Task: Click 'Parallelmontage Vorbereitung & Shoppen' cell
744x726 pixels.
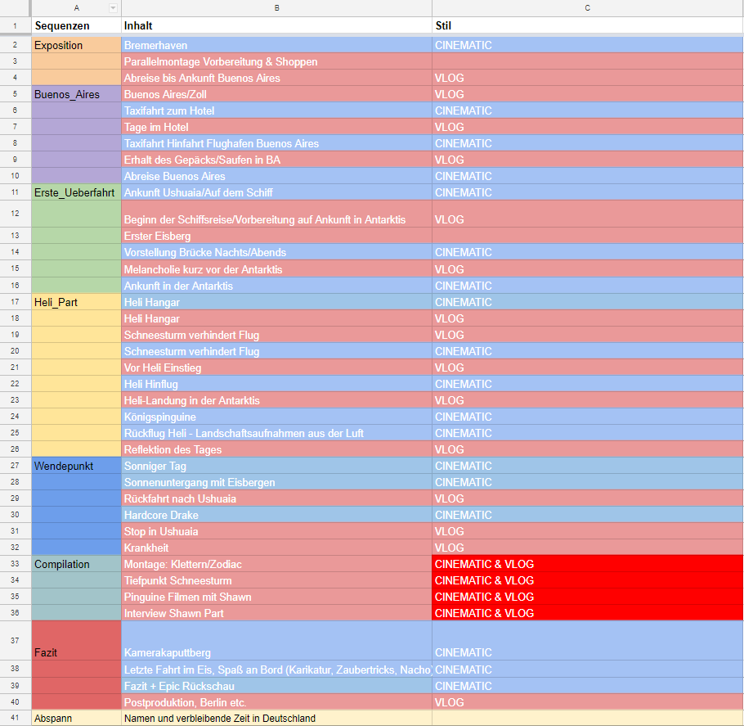Action: [x=276, y=61]
